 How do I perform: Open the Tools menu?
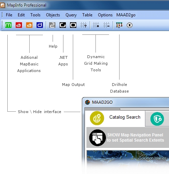(x=36, y=15)
